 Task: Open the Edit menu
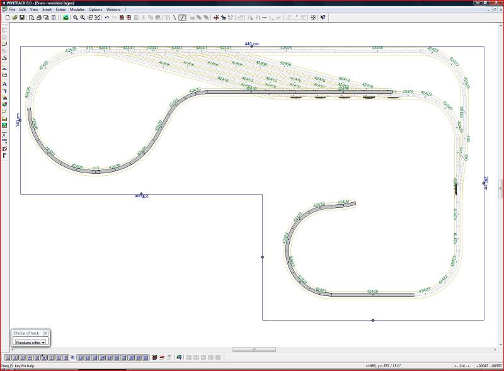[x=23, y=9]
